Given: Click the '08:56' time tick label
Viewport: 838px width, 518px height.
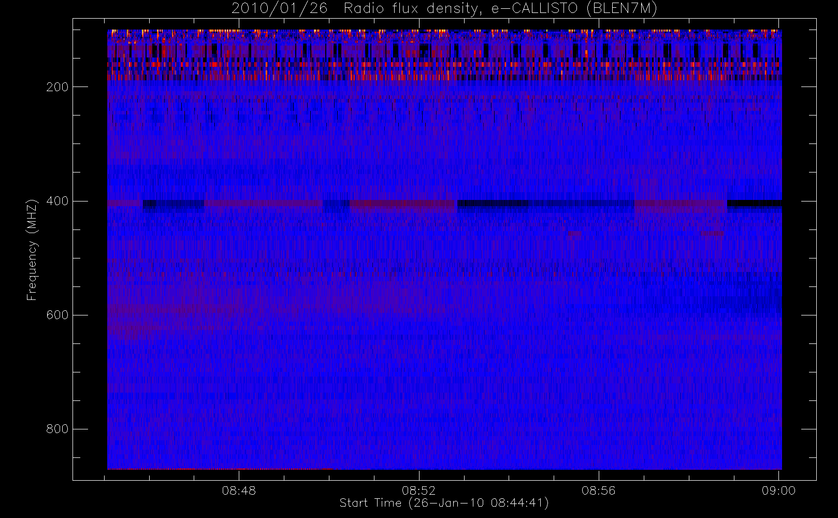Looking at the screenshot, I should [x=598, y=491].
